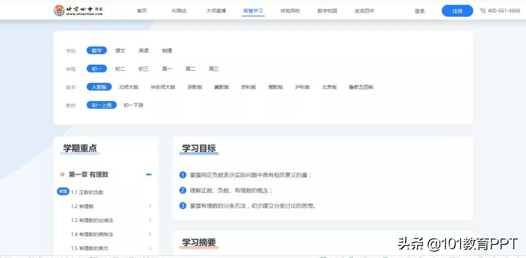Open the AI测试 nav item

click(x=179, y=11)
